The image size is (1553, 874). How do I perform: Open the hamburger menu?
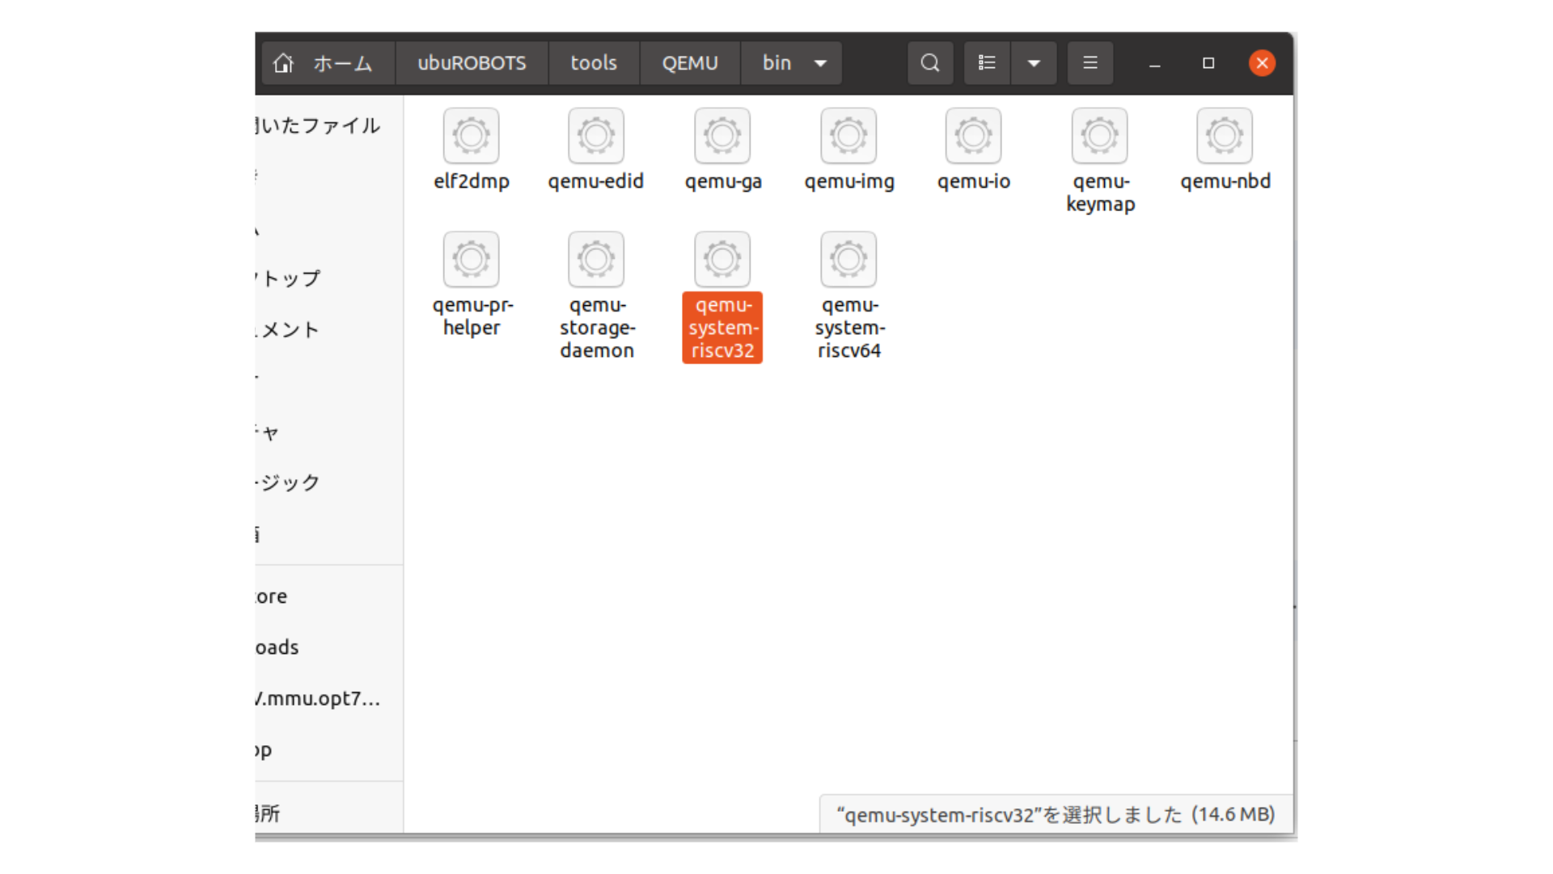(1090, 62)
